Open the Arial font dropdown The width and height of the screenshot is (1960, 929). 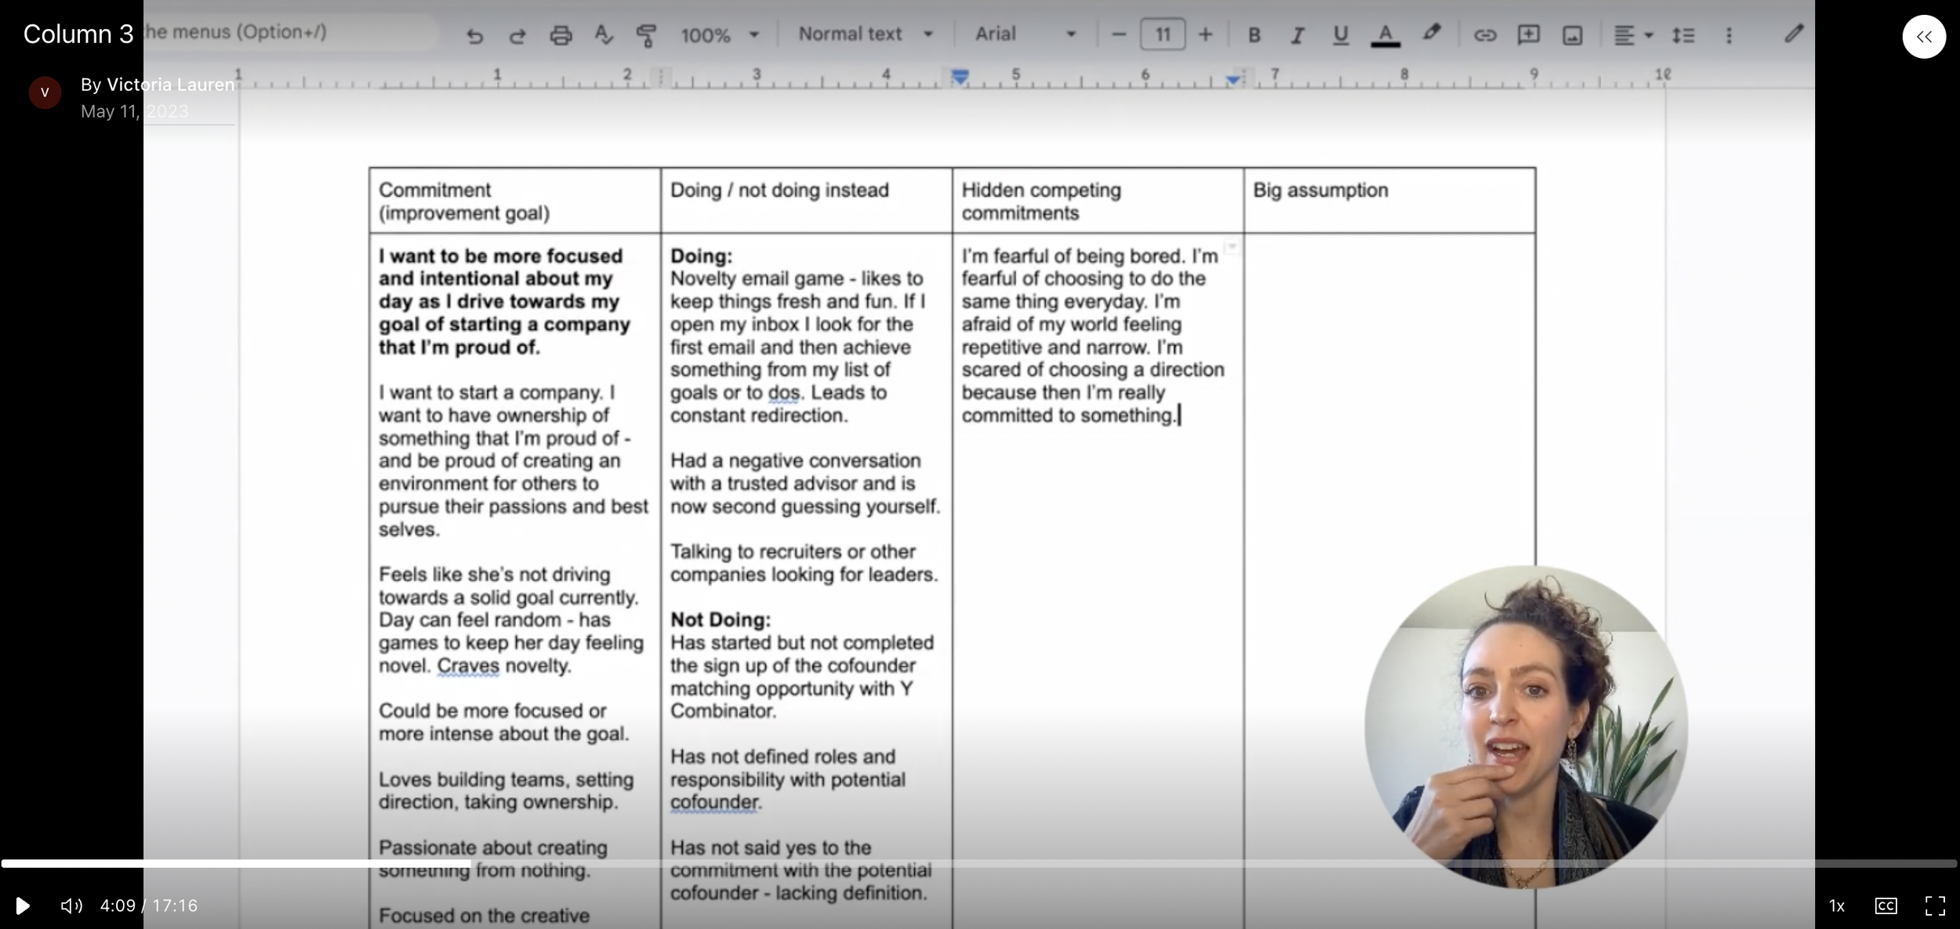1025,34
